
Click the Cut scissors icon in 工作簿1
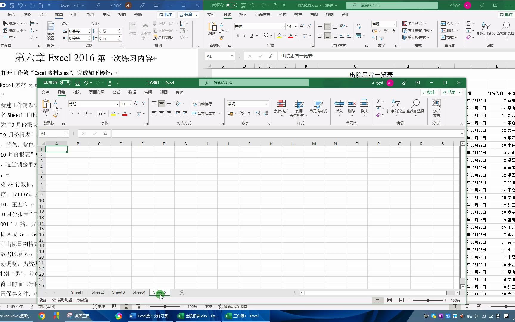click(55, 102)
